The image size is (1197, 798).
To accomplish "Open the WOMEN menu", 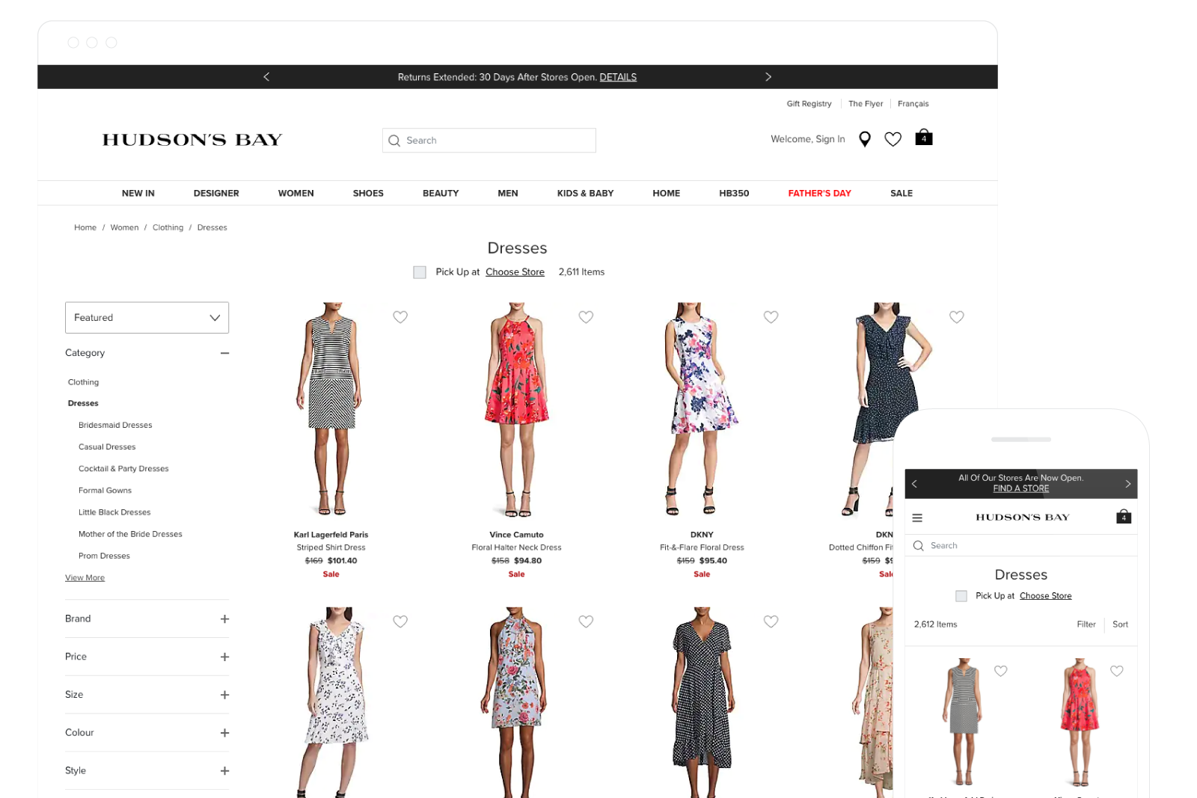I will coord(296,193).
